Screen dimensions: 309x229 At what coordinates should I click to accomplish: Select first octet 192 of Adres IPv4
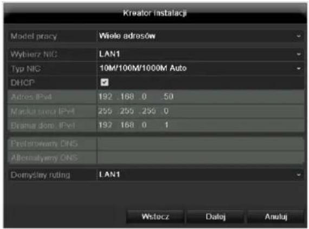(105, 96)
